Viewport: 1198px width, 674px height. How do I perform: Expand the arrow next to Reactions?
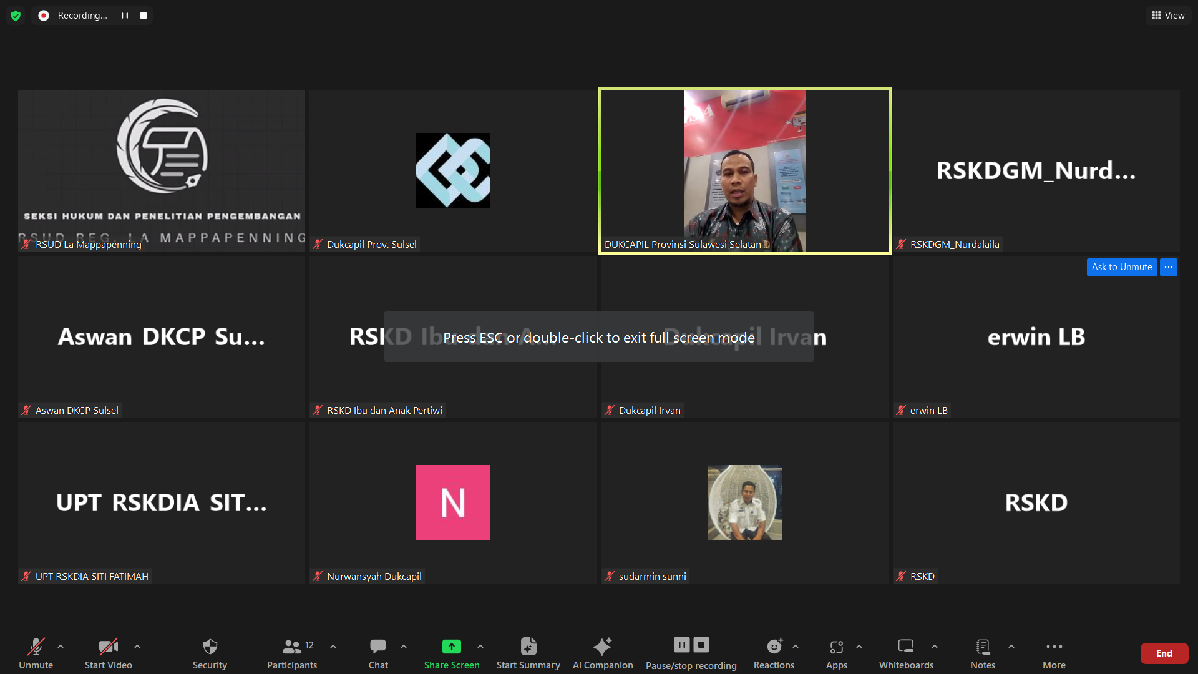pyautogui.click(x=796, y=647)
